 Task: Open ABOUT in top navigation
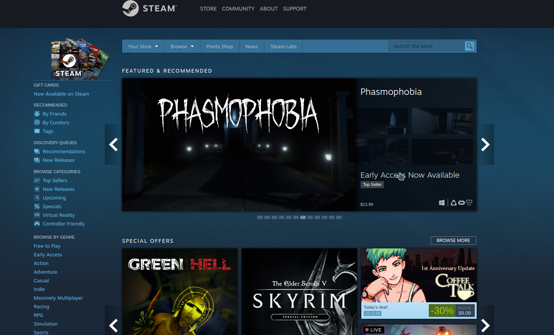(269, 9)
